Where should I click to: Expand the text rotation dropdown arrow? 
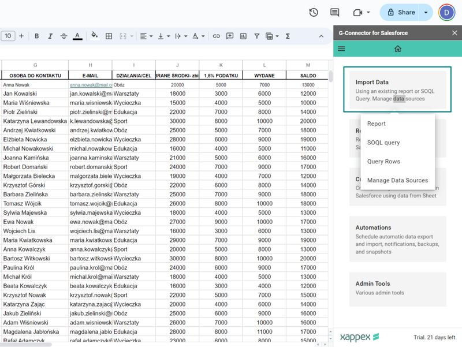(x=203, y=36)
